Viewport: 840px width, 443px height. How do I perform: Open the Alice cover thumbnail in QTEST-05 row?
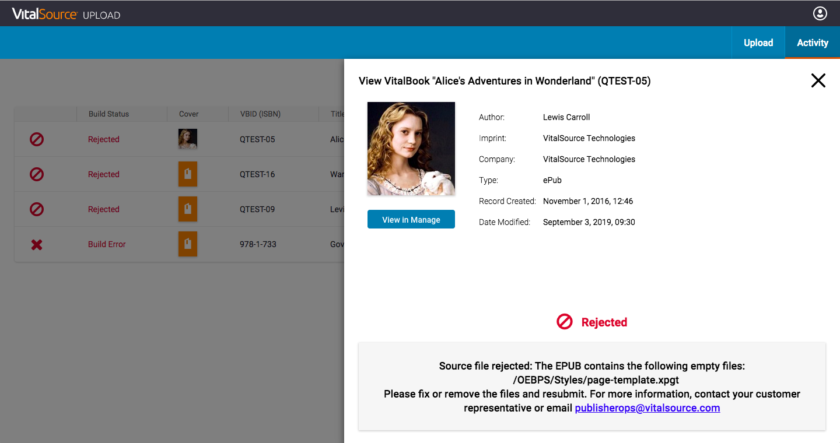(x=188, y=139)
